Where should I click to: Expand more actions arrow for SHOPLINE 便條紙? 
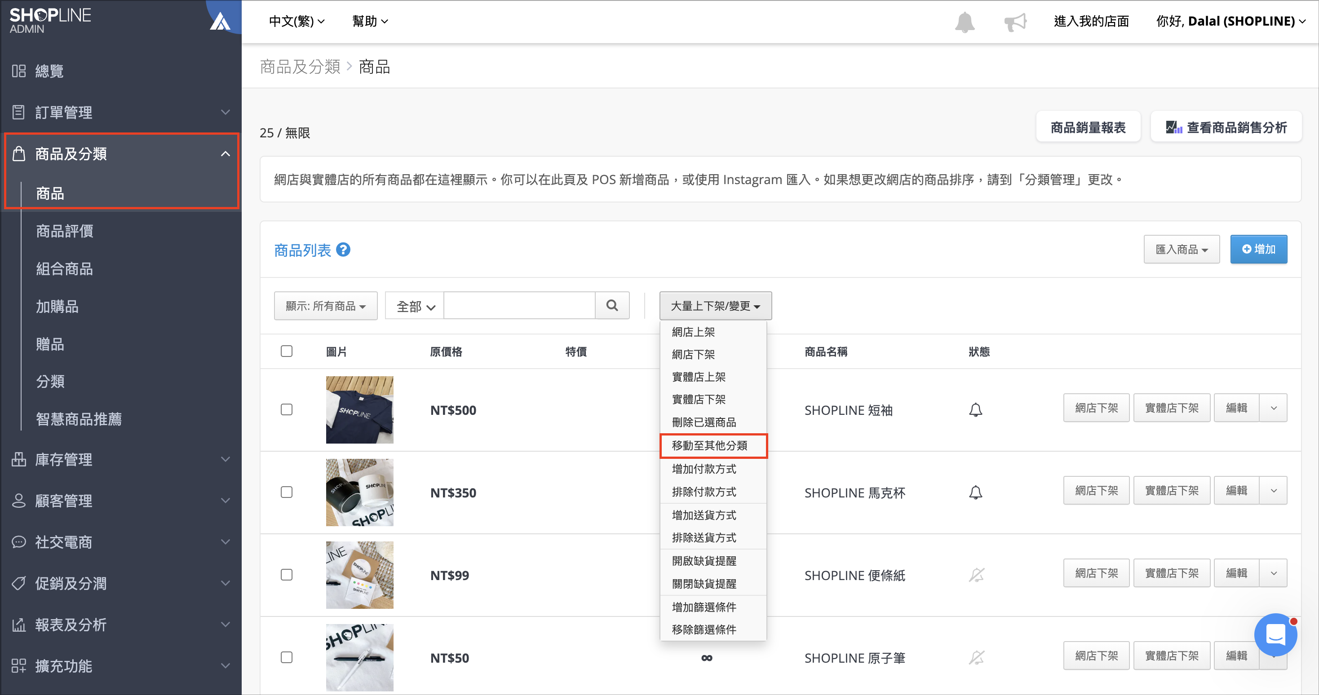click(x=1274, y=573)
